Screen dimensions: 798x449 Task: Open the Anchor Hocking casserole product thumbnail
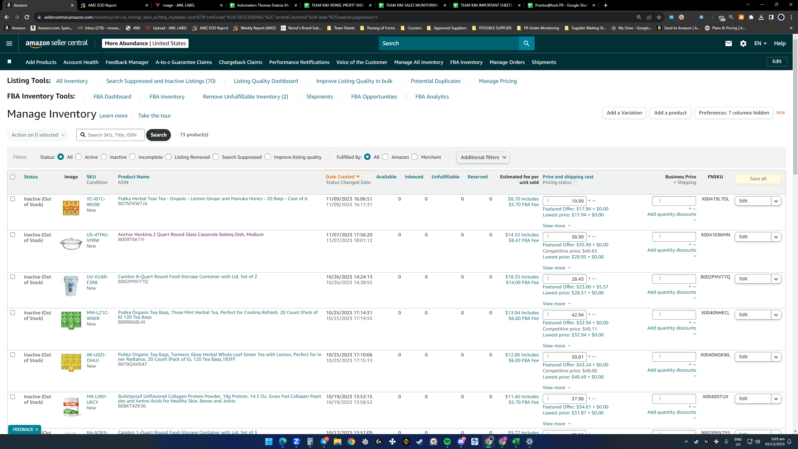coord(71,243)
